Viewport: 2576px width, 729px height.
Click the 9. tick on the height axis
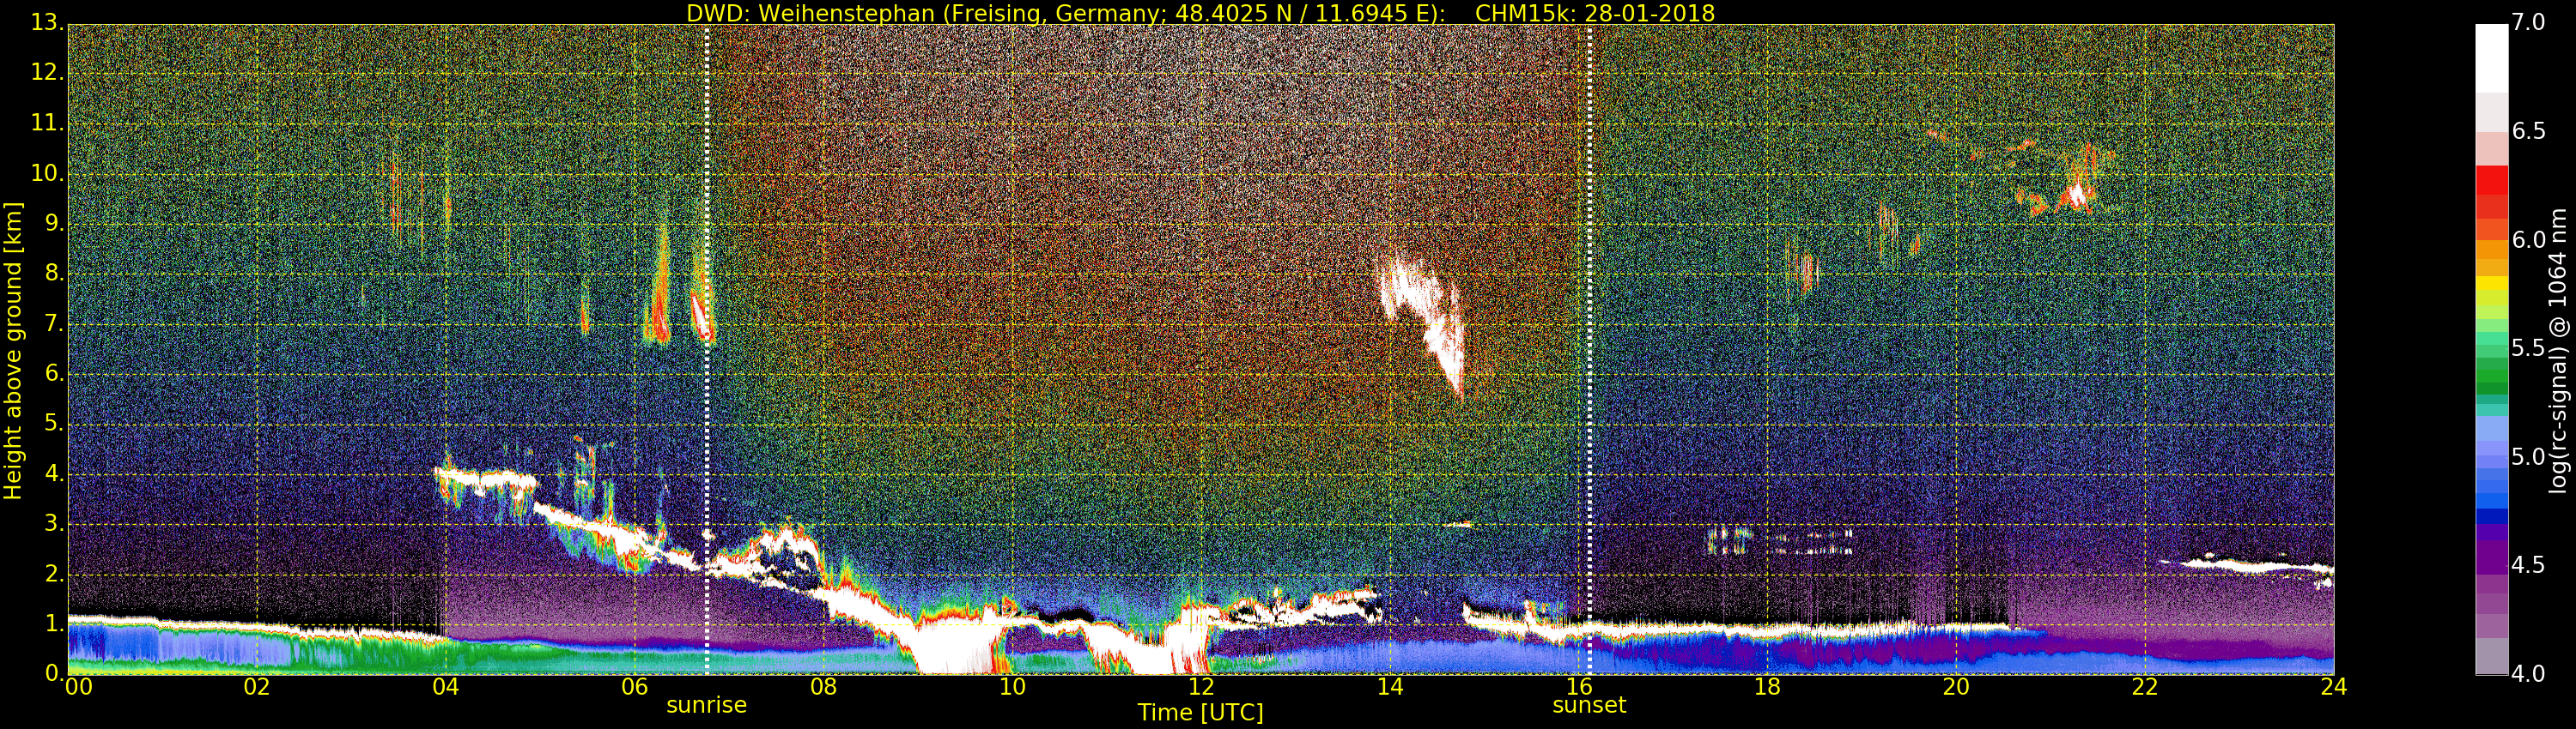(53, 223)
